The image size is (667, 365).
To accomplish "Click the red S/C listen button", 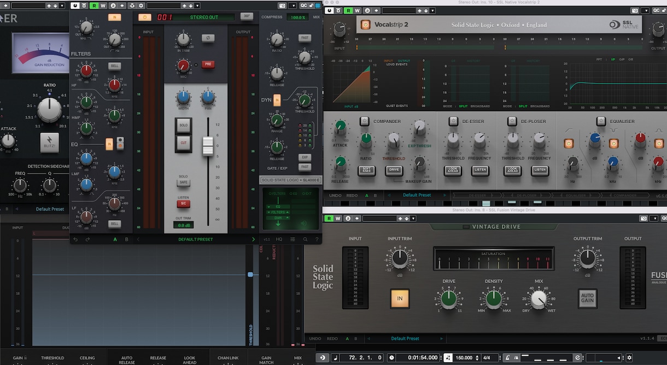I will point(184,204).
